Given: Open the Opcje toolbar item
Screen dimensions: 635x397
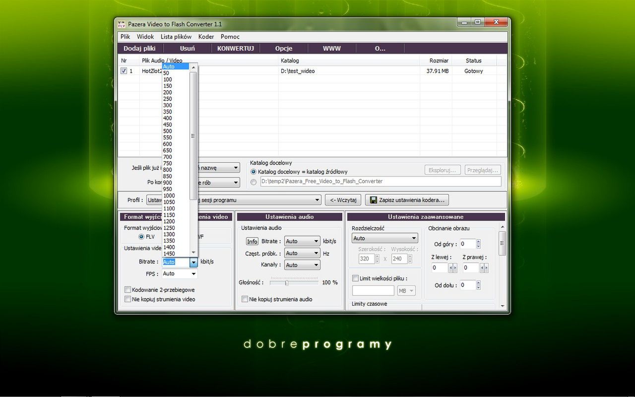Looking at the screenshot, I should [x=284, y=48].
